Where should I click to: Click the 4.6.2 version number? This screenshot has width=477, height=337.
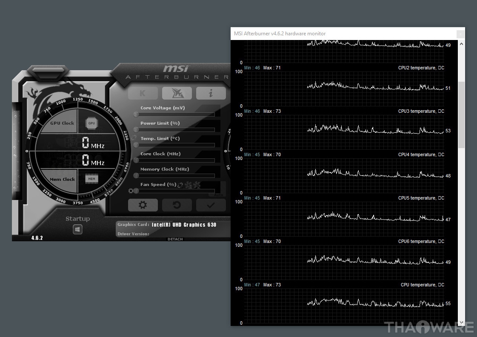pyautogui.click(x=37, y=238)
